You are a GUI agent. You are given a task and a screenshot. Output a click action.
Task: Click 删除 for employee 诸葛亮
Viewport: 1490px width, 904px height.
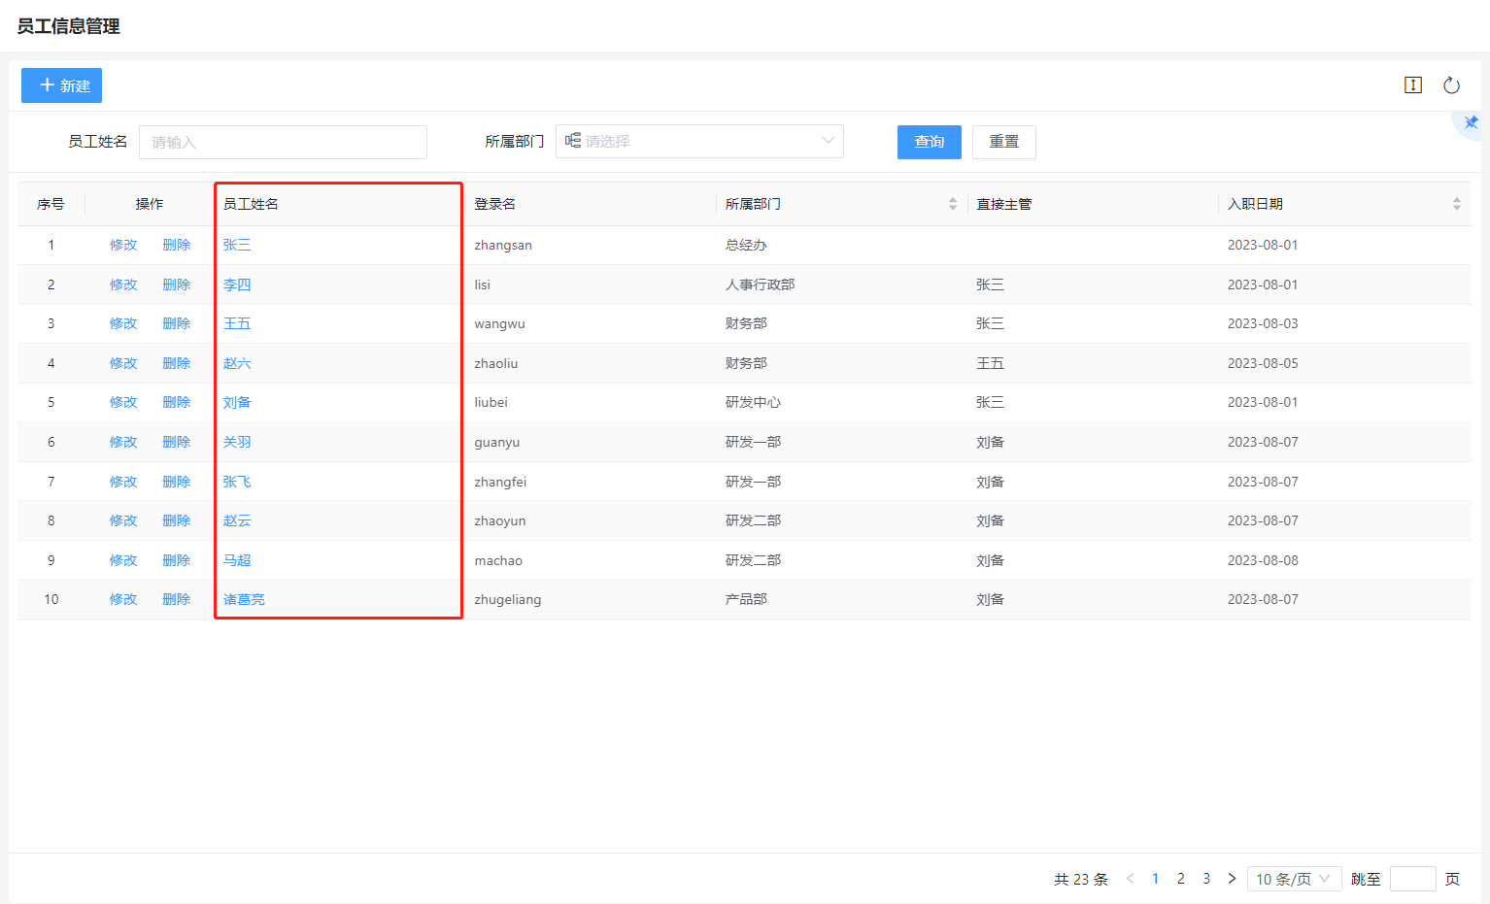[176, 600]
